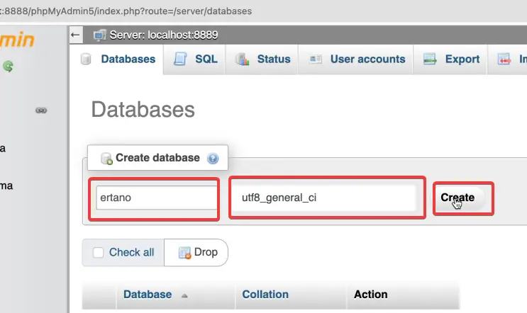Click the chain link icon in sidebar

coord(41,110)
